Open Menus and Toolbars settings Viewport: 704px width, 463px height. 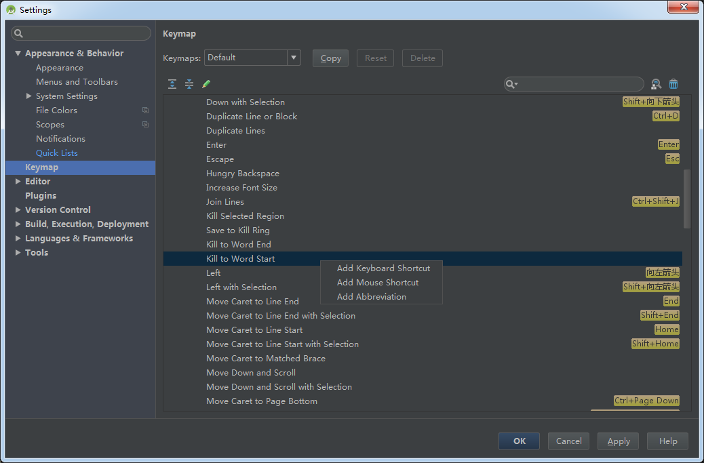[x=77, y=82]
